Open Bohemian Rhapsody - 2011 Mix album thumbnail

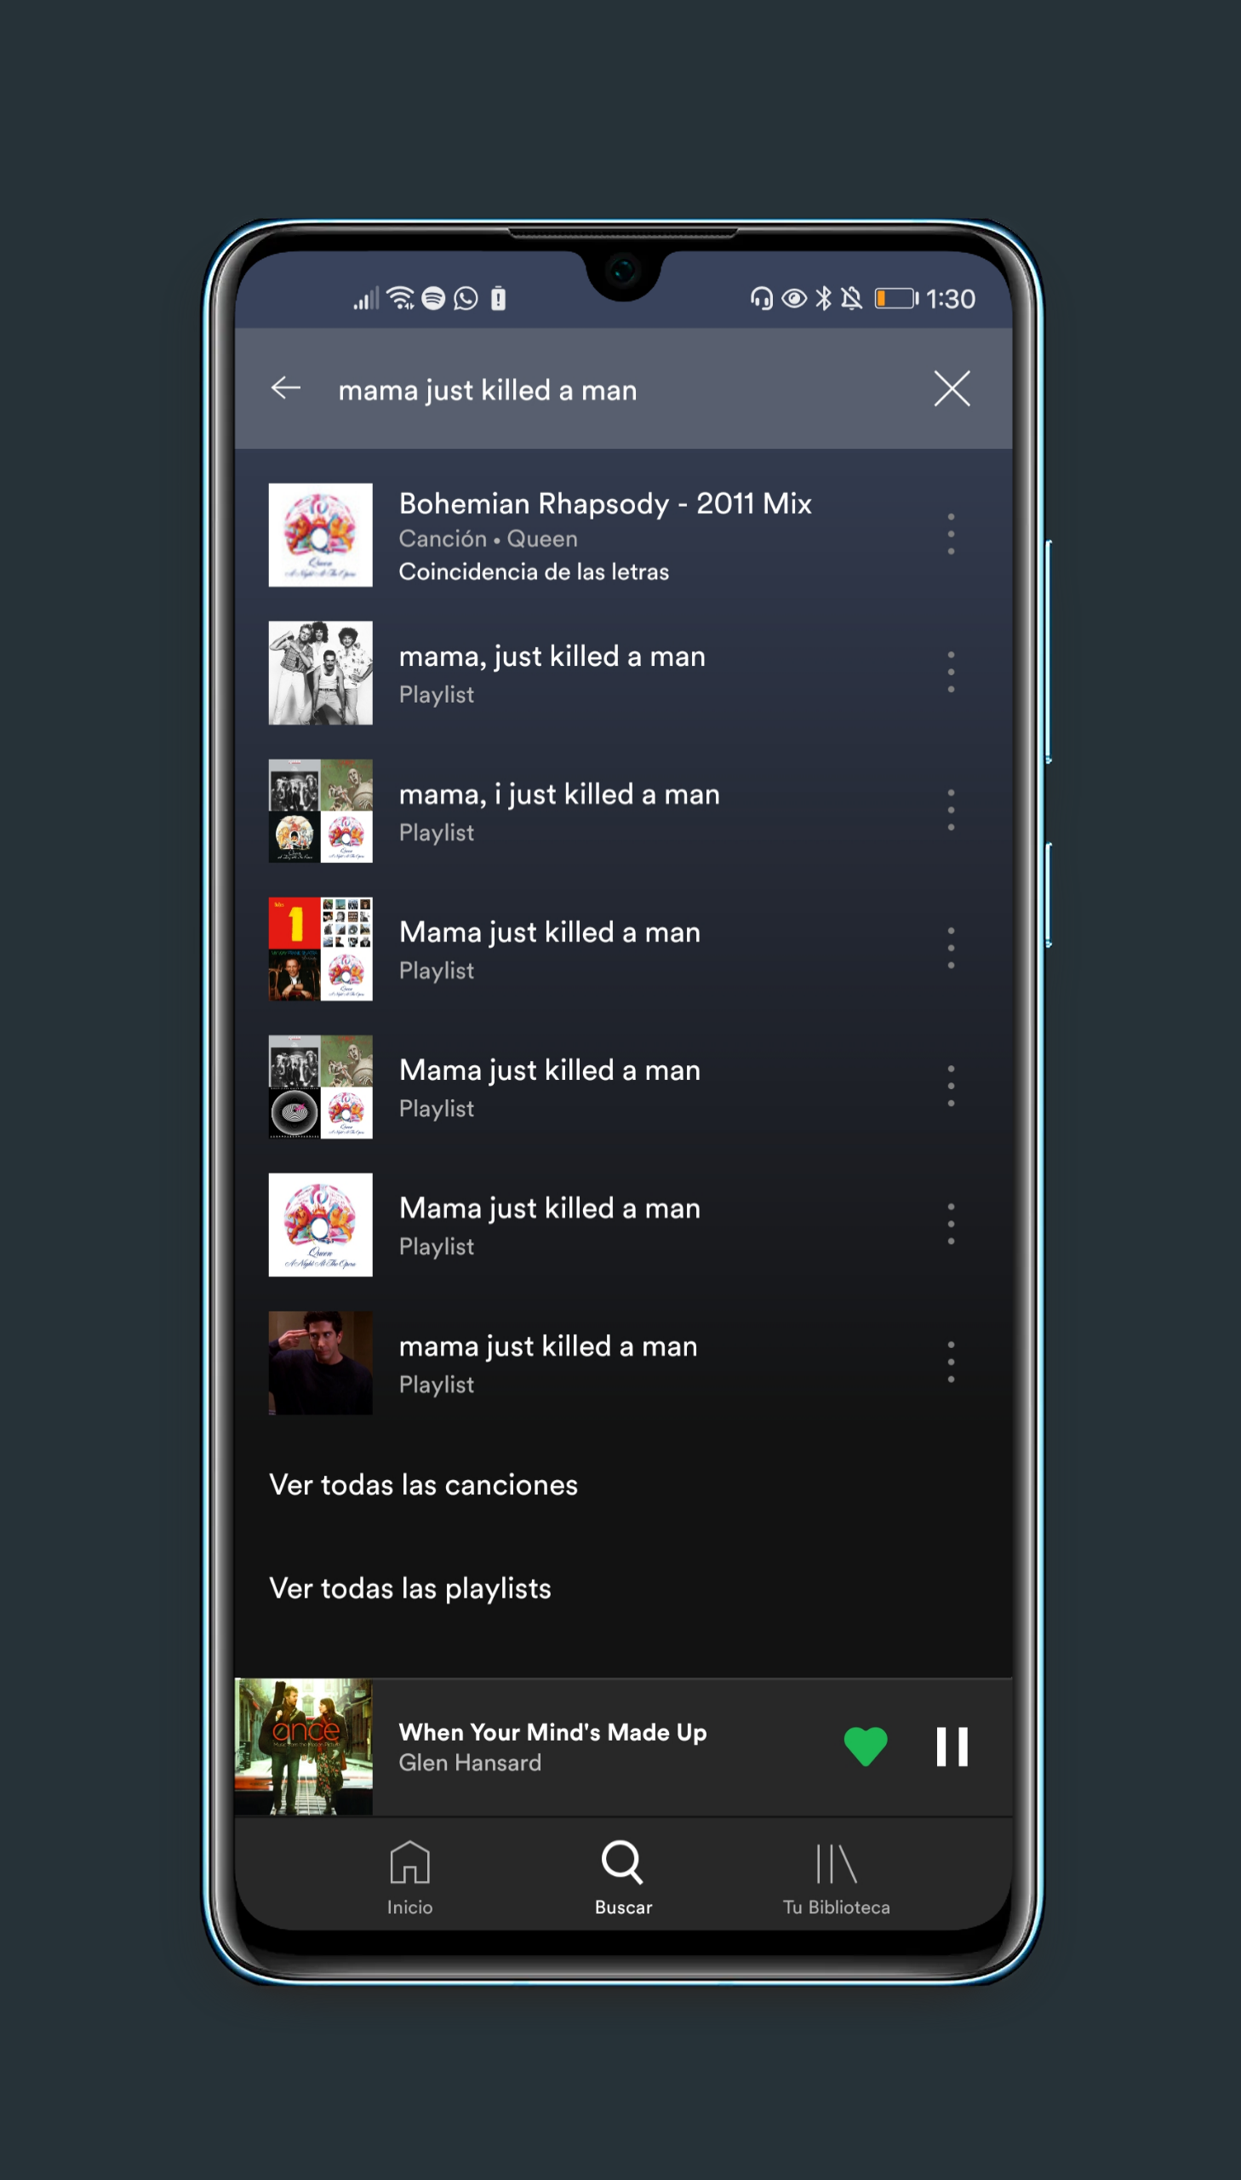(x=321, y=536)
